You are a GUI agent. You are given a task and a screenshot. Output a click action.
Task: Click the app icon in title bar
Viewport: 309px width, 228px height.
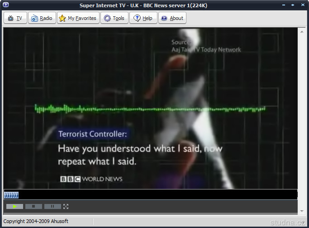[x=5, y=5]
